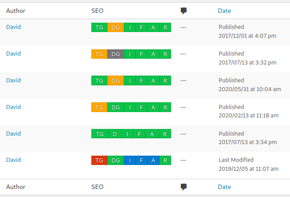Image resolution: width=290 pixels, height=197 pixels.
Task: Click green R badge in last row
Action: point(165,160)
